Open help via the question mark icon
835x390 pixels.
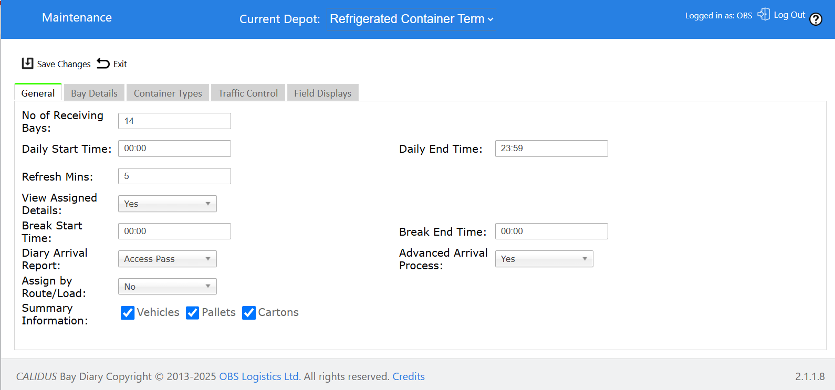(x=816, y=19)
